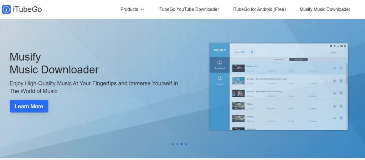This screenshot has height=160, width=365.
Task: Click the iTubeGo logo icon
Action: (6, 10)
